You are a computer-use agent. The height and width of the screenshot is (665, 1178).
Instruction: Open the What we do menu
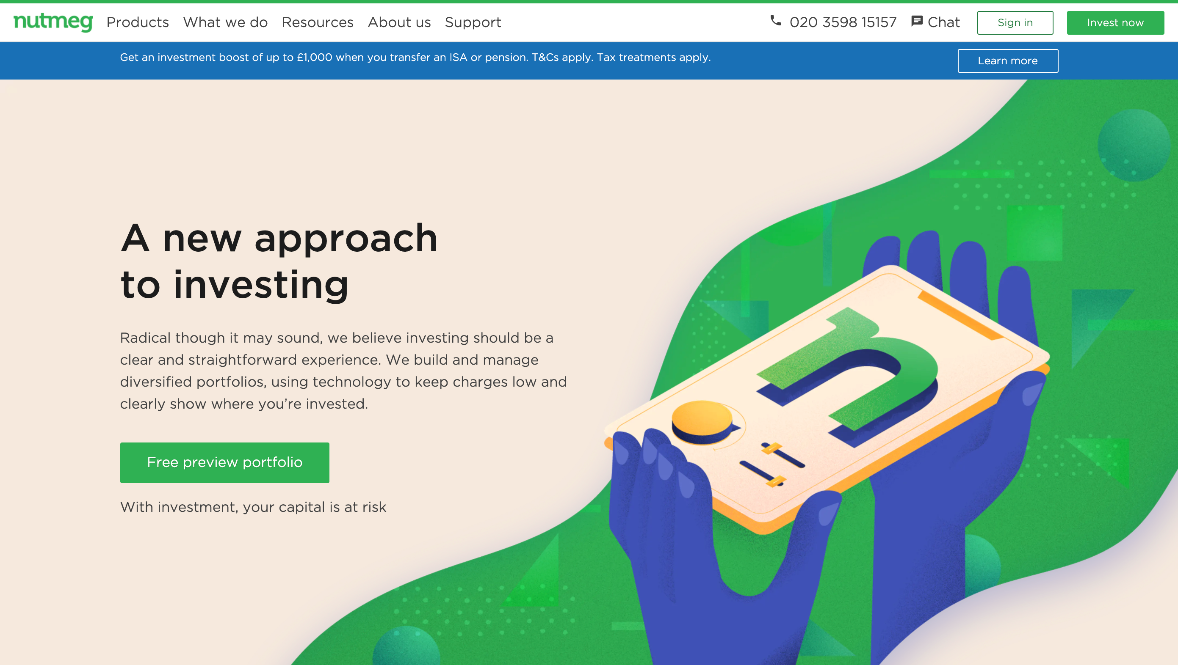coord(225,22)
